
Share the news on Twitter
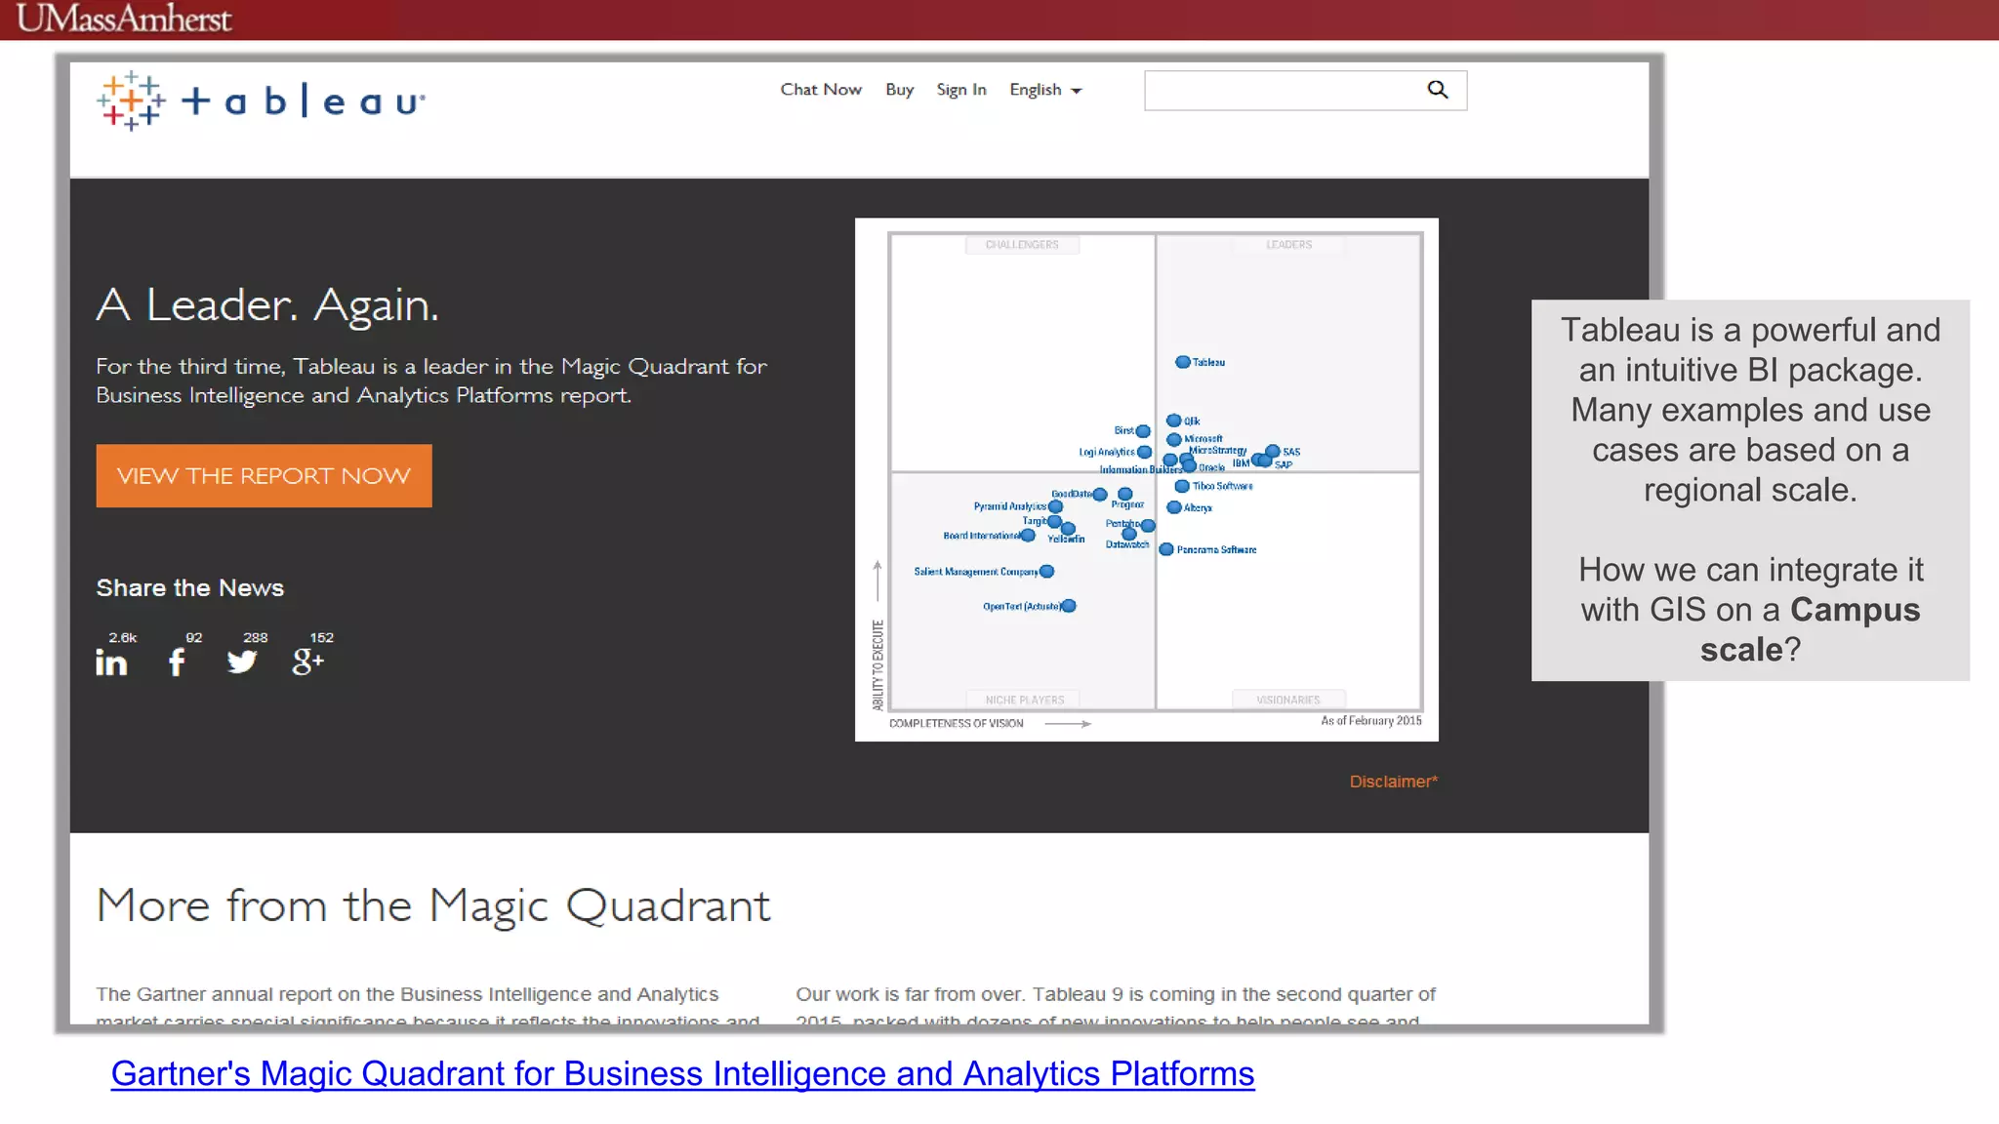click(x=242, y=662)
